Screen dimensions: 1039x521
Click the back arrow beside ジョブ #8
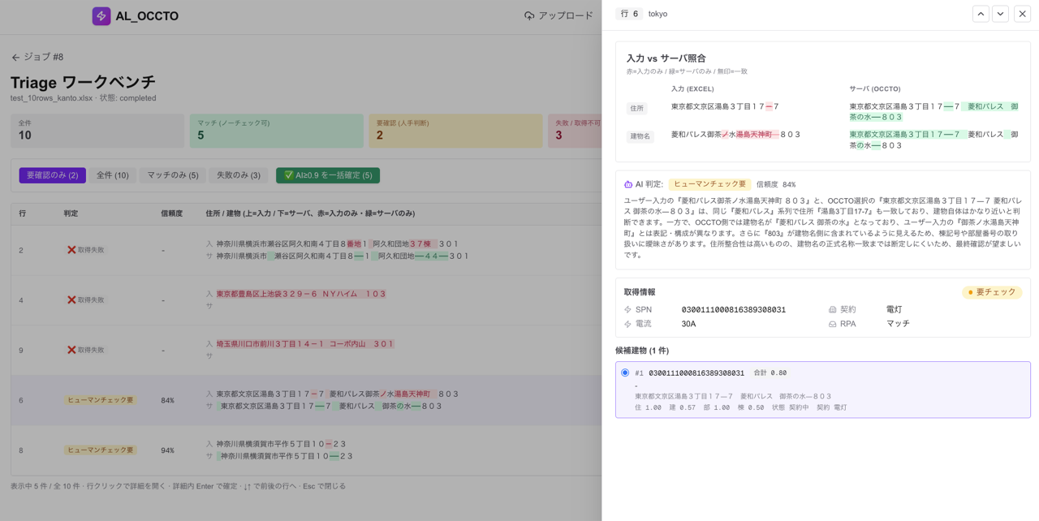pyautogui.click(x=15, y=58)
